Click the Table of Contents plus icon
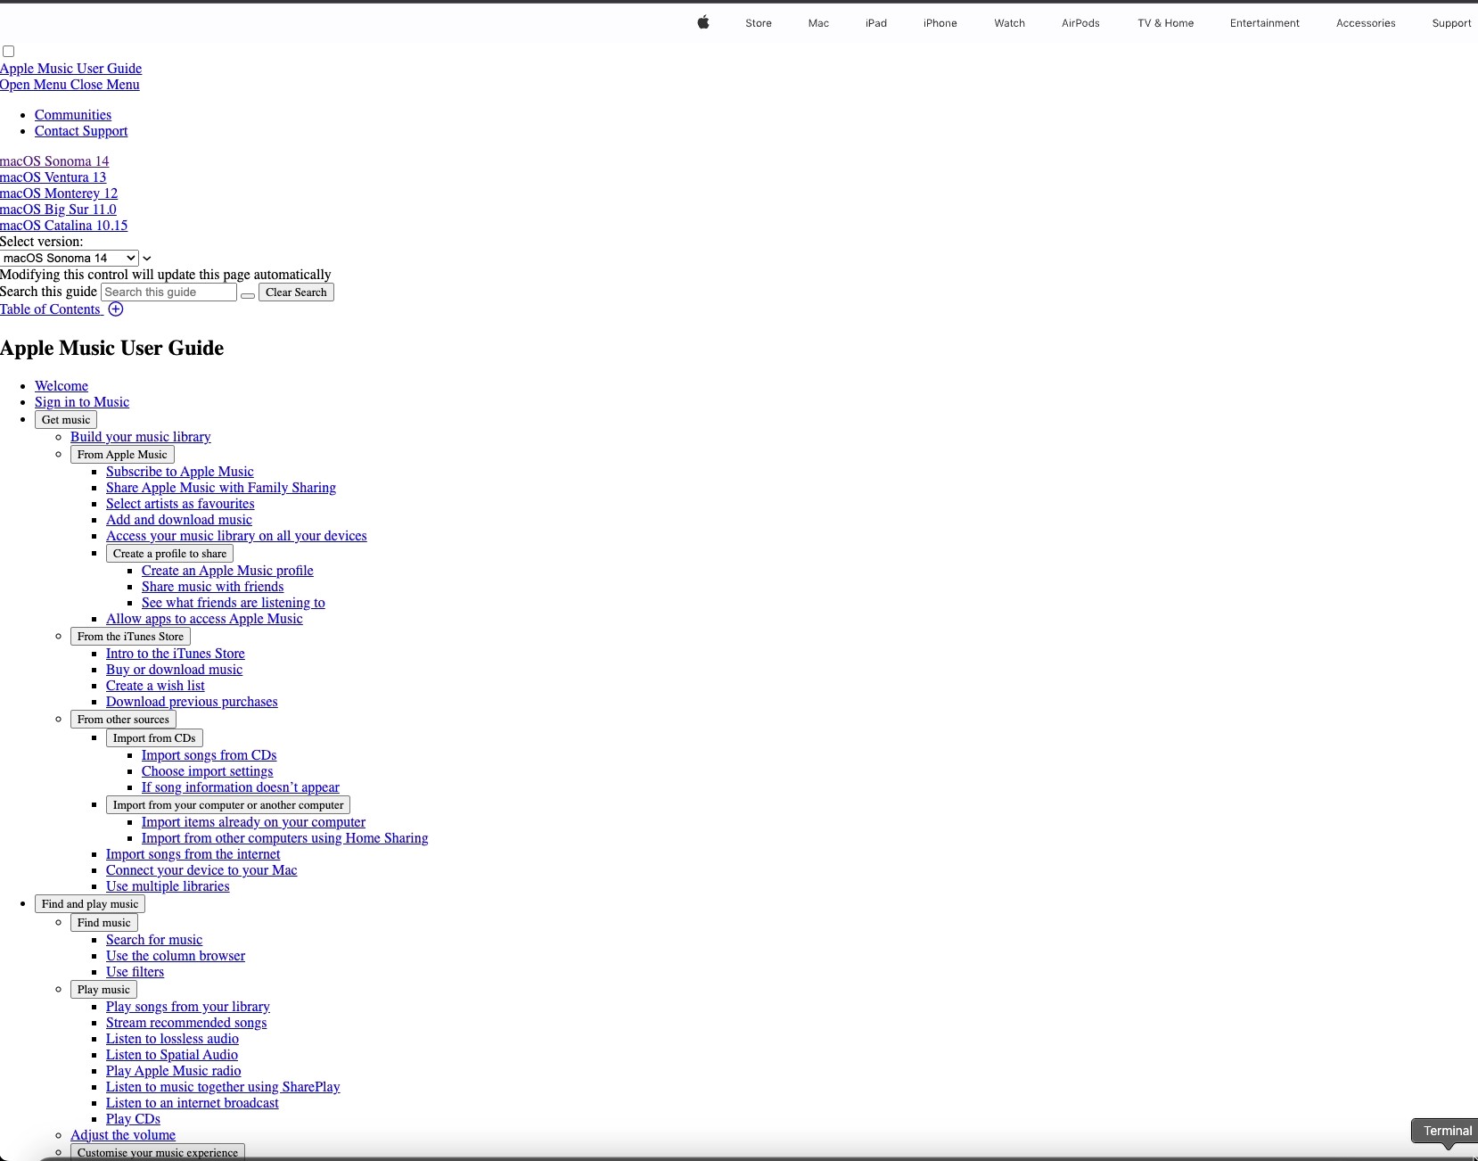1478x1161 pixels. point(116,309)
